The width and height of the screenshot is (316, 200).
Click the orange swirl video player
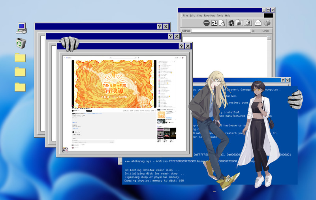(114, 84)
